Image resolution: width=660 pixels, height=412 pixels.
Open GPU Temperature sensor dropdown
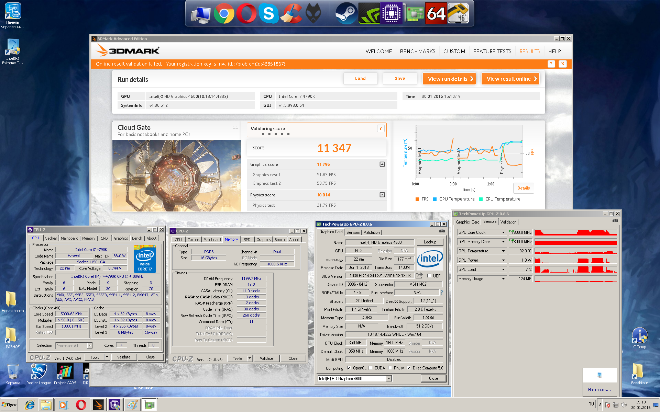coord(503,251)
